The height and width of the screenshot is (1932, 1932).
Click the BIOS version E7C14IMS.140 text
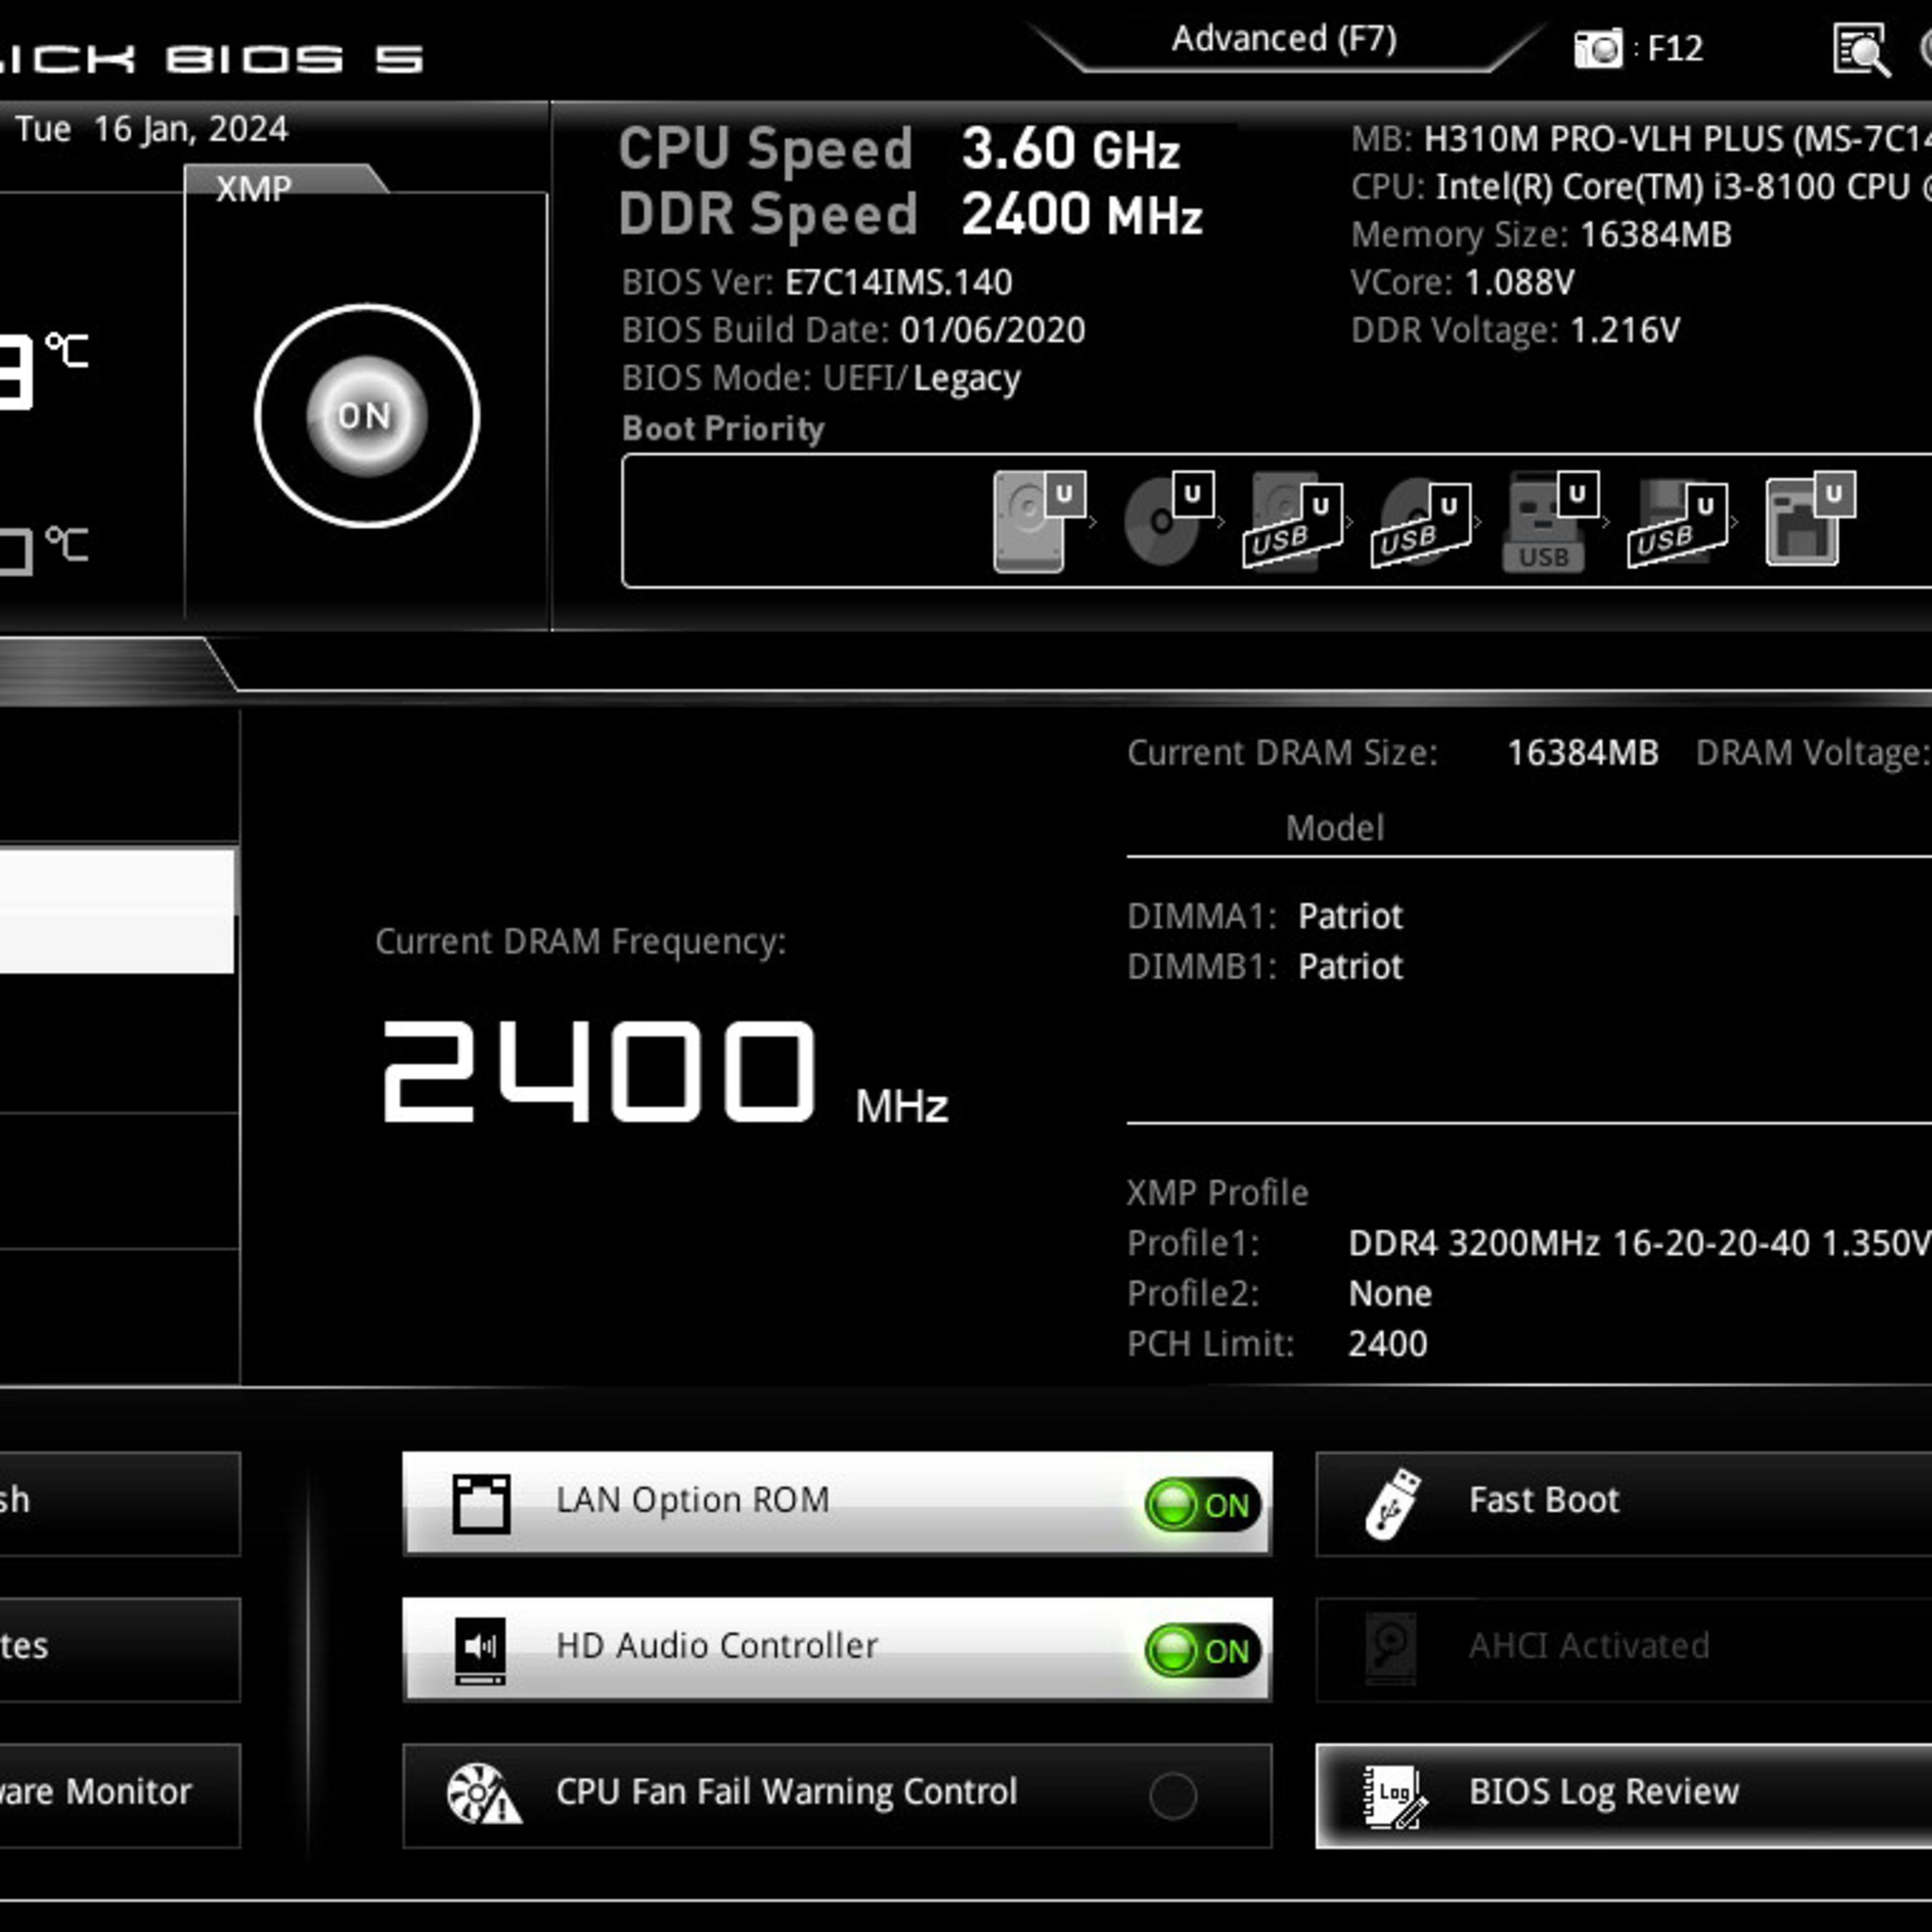[x=898, y=282]
